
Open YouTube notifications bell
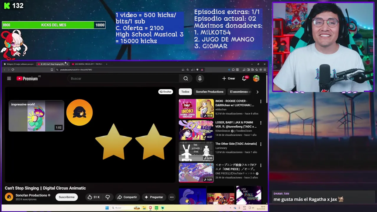tap(244, 78)
